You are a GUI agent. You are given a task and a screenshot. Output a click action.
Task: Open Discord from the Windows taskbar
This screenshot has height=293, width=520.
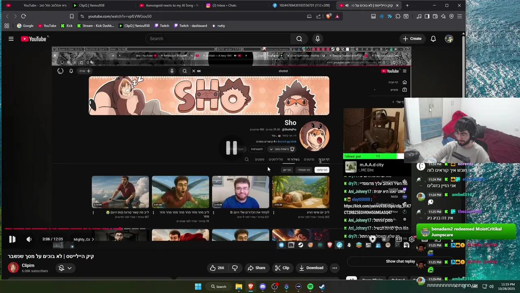[x=262, y=286]
